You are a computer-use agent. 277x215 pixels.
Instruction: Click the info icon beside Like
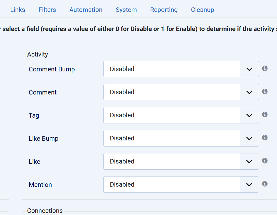pos(265,161)
